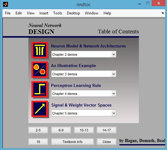Go to chapter 18

coord(38,141)
